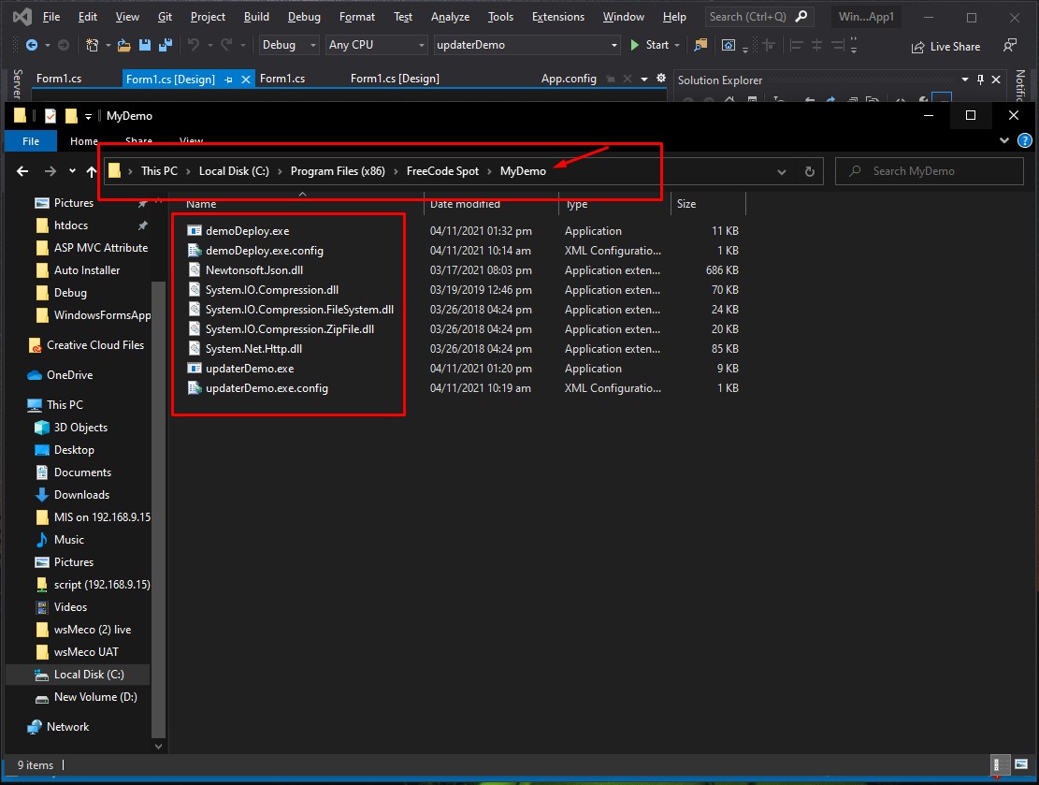Image resolution: width=1039 pixels, height=785 pixels.
Task: Click the Live Share button
Action: coord(945,46)
